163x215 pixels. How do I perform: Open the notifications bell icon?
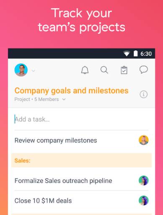[x=85, y=70]
